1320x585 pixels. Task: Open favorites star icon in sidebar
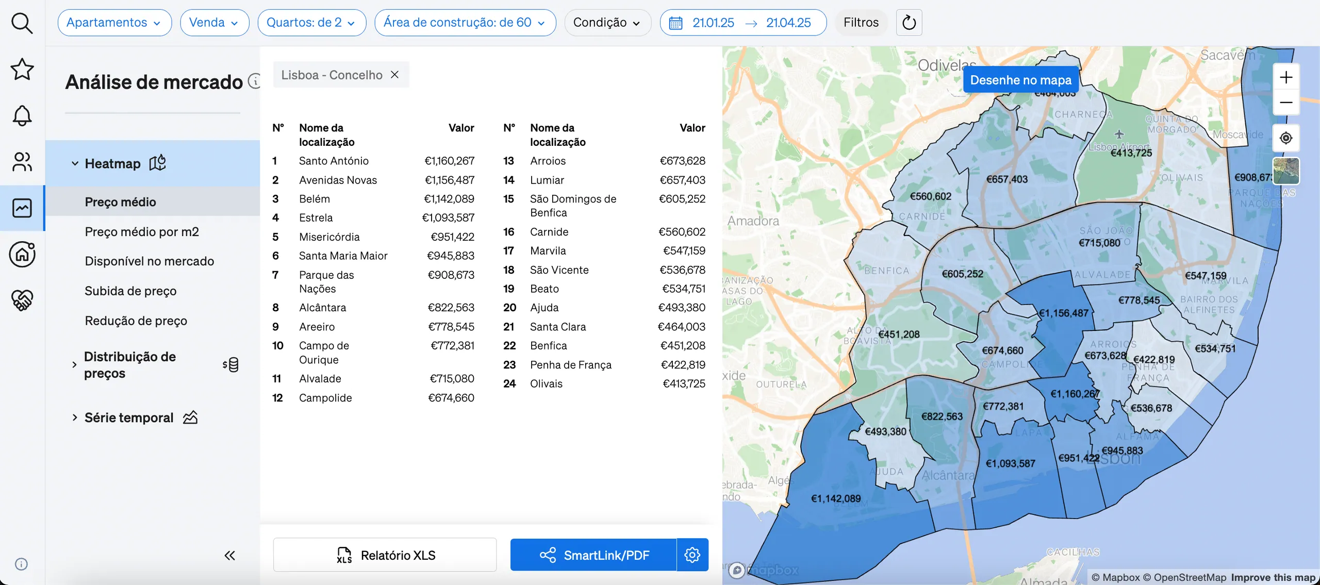pos(22,69)
